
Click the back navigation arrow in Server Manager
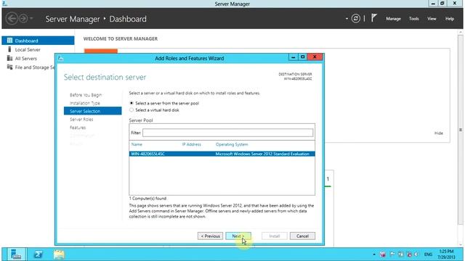pyautogui.click(x=12, y=19)
